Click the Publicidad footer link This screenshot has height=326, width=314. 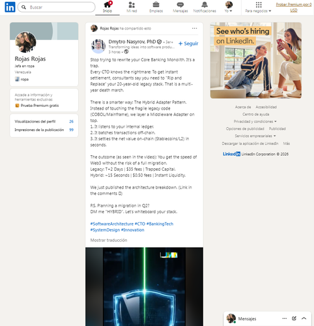point(277,128)
